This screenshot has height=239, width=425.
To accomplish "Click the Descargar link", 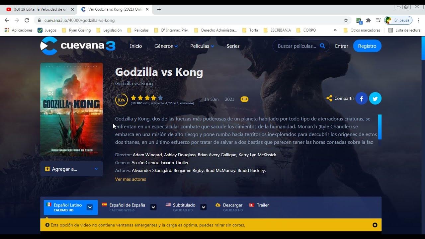I will 233,205.
